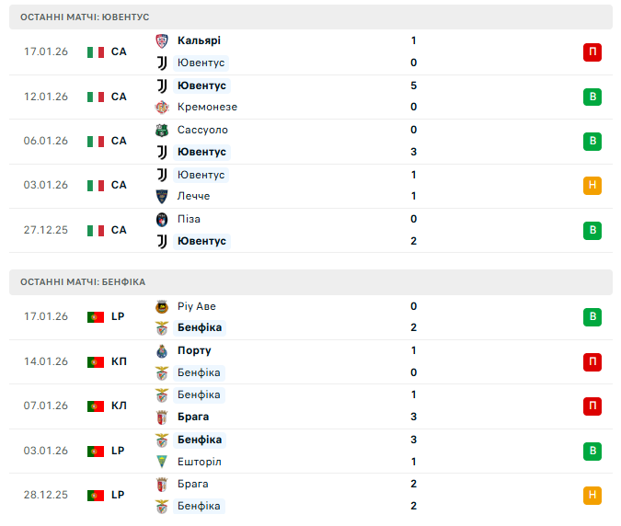
Task: Click the orange draw badge for Lecce match
Action: coord(592,186)
